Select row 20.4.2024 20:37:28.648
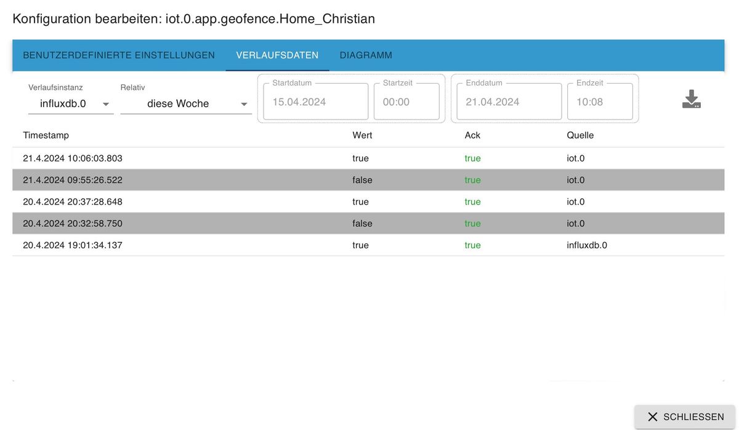 coord(368,201)
